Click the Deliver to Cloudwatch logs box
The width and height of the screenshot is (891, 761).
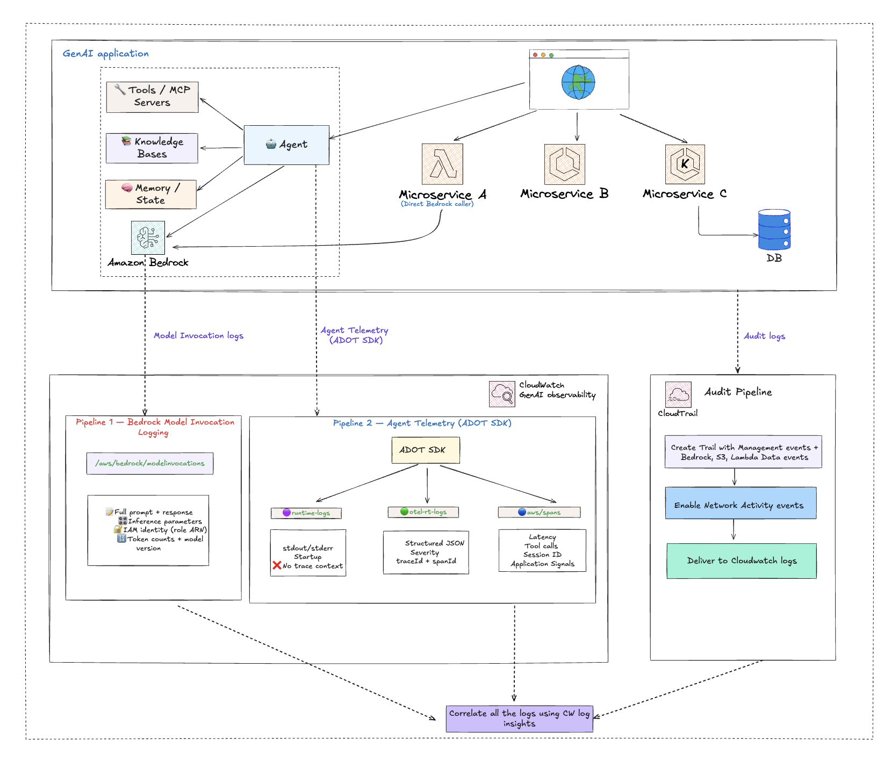[742, 561]
